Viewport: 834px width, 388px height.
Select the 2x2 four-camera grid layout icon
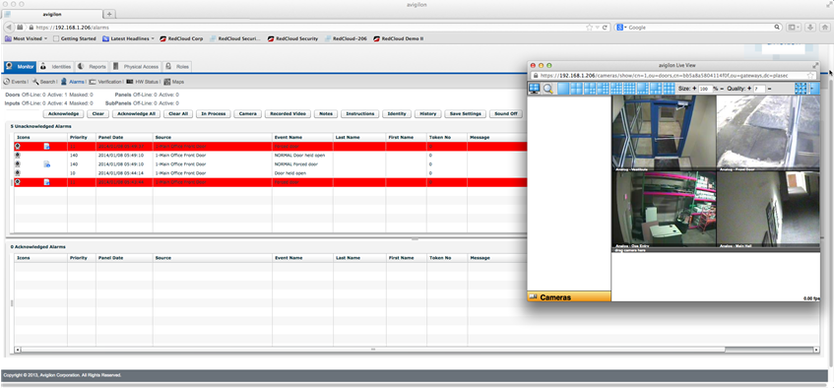pos(576,89)
